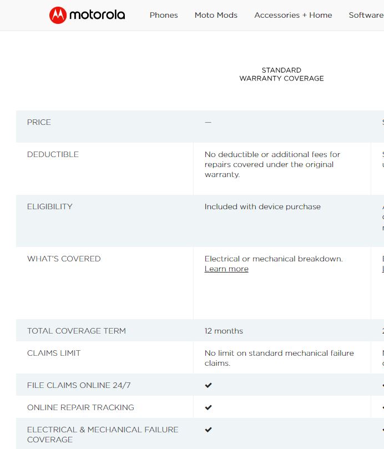The width and height of the screenshot is (384, 449).
Task: Click the TOTAL COVERAGE TERM label
Action: click(x=77, y=331)
